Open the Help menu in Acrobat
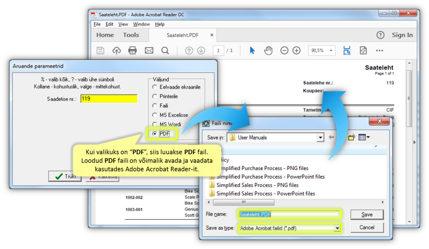Viewport: 429px width, 249px height. [x=160, y=24]
